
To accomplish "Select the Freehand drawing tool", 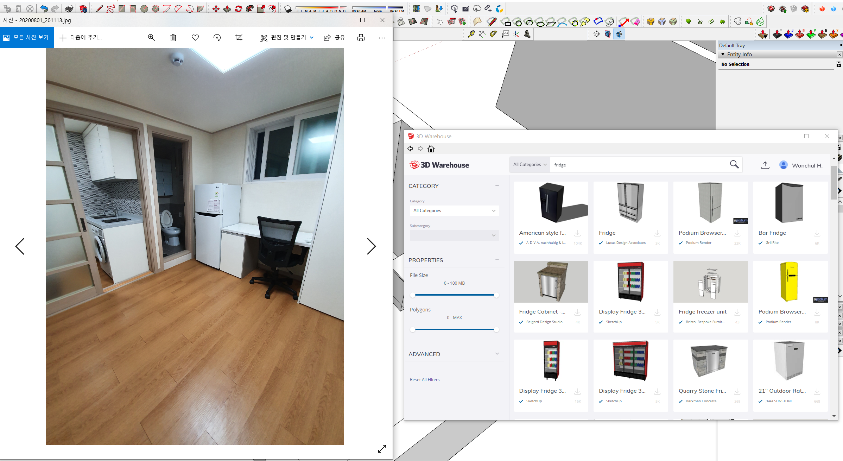I will [x=110, y=9].
